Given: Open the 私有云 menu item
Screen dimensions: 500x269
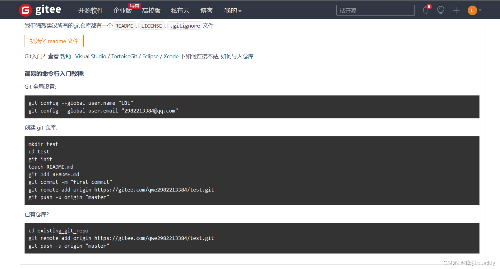Looking at the screenshot, I should pos(180,11).
